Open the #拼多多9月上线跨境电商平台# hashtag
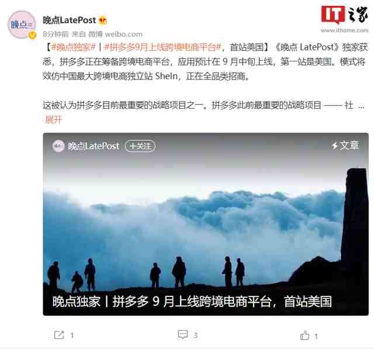 (163, 47)
